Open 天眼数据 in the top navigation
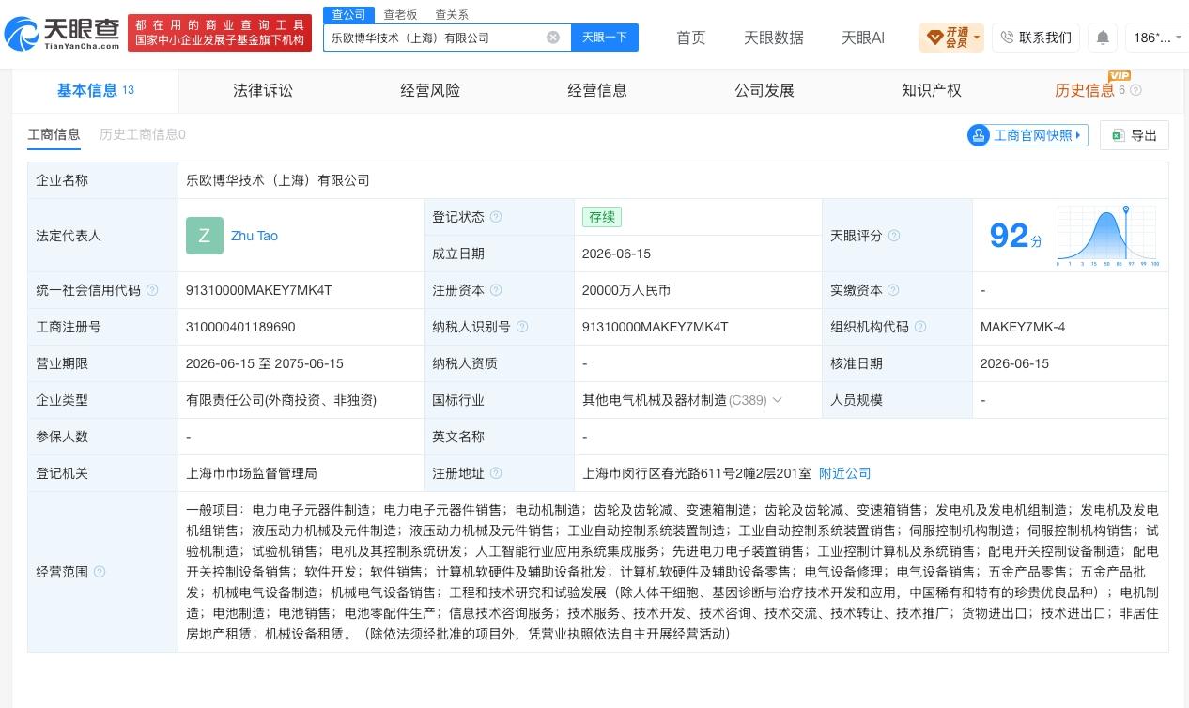Viewport: 1189px width, 708px height. click(x=774, y=38)
